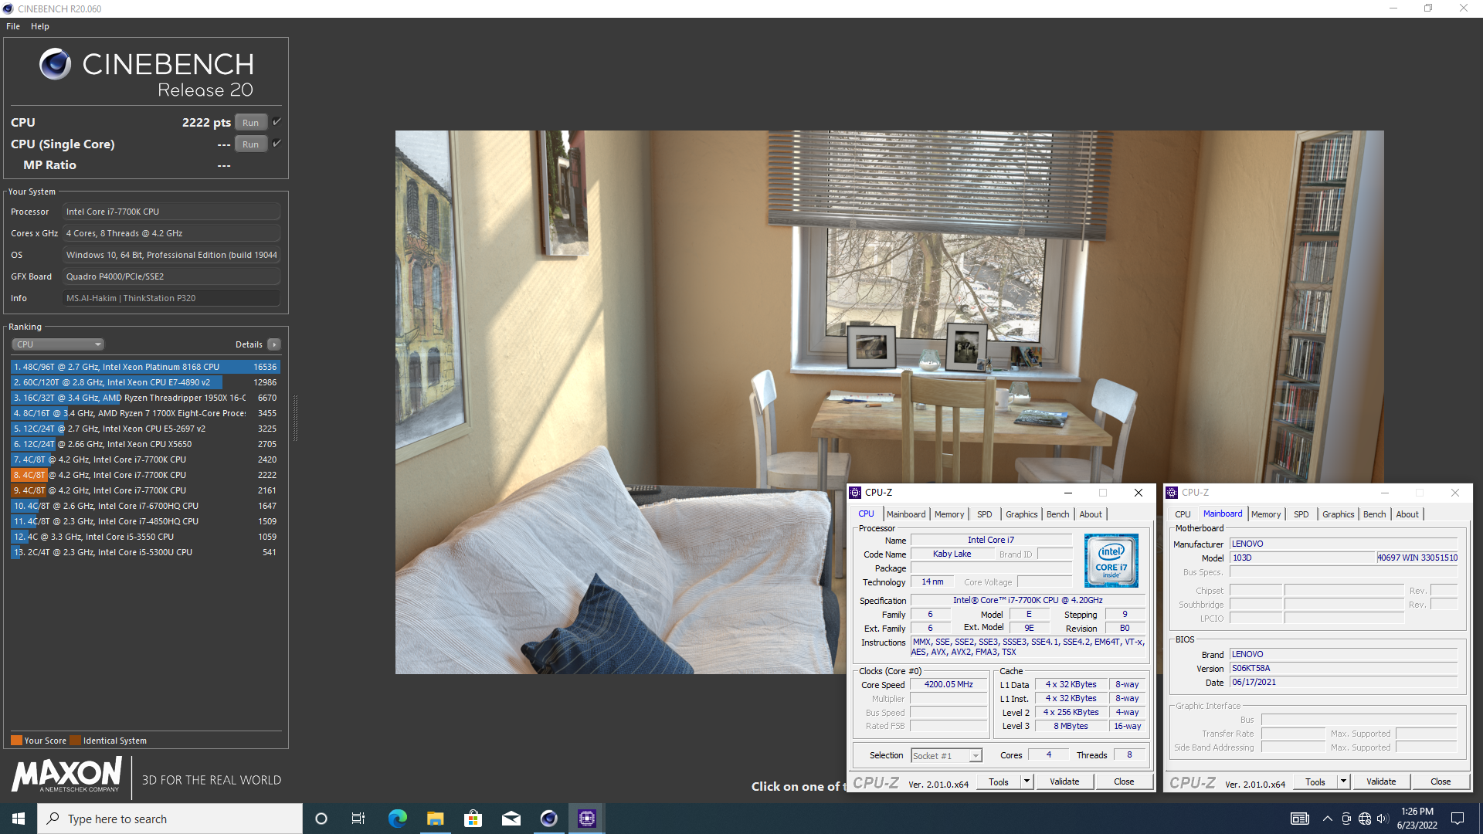Click the Maxon logo
This screenshot has width=1483, height=834.
[66, 775]
